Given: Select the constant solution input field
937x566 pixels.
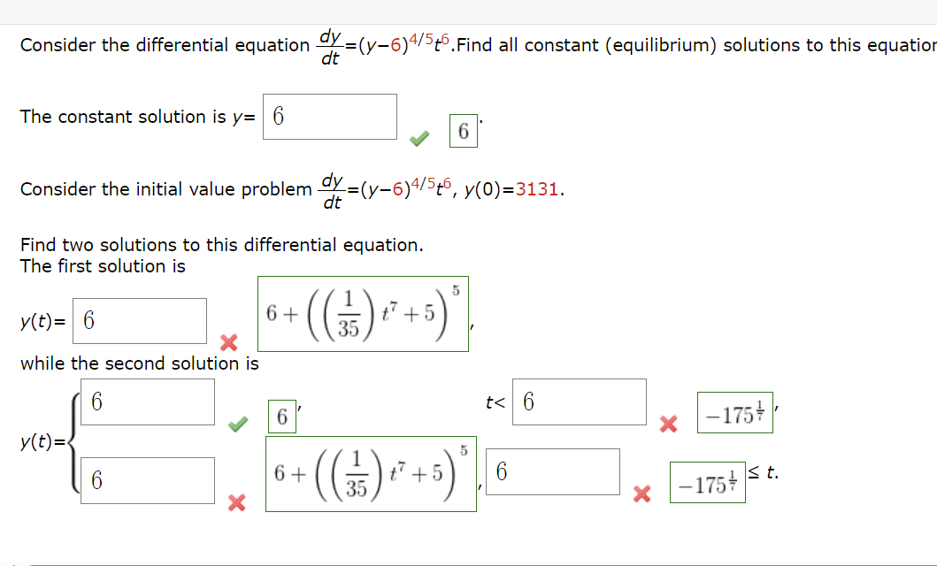Looking at the screenshot, I should click(329, 116).
